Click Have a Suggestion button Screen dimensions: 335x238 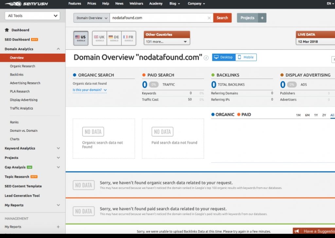pyautogui.click(x=314, y=231)
